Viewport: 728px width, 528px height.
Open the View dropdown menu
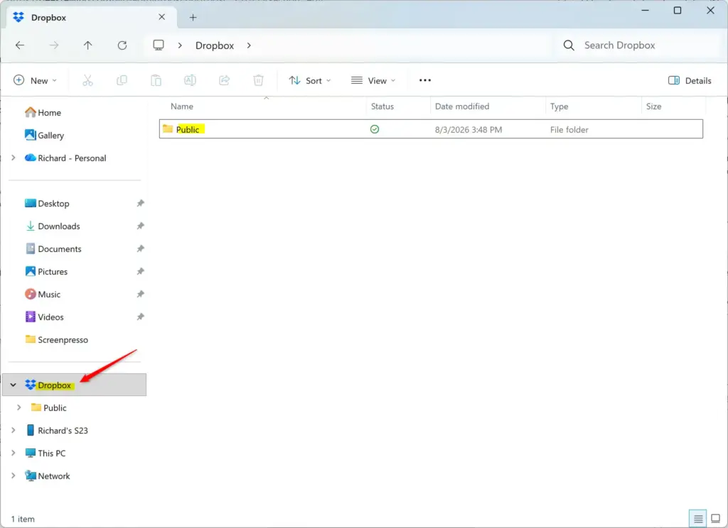click(x=373, y=80)
